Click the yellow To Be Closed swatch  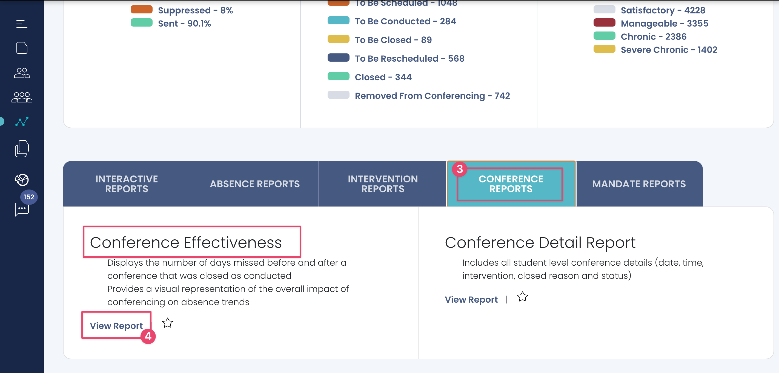pos(338,39)
